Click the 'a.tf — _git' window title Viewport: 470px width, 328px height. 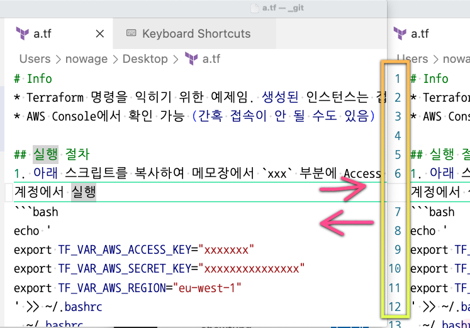point(283,8)
